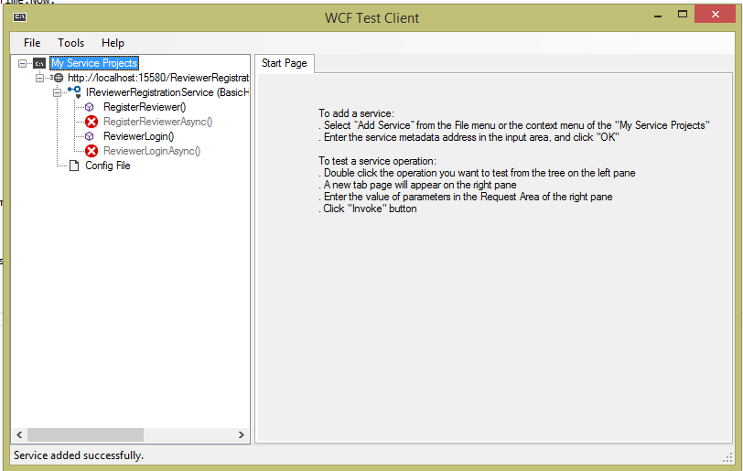Open the File menu

(32, 43)
